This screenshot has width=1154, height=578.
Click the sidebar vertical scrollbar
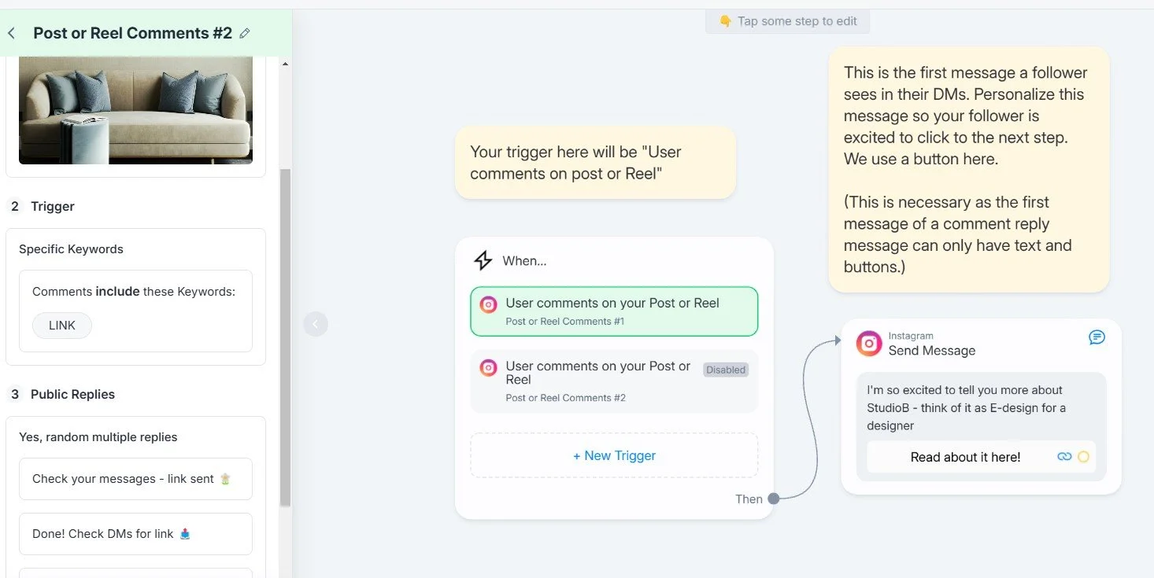click(x=285, y=337)
